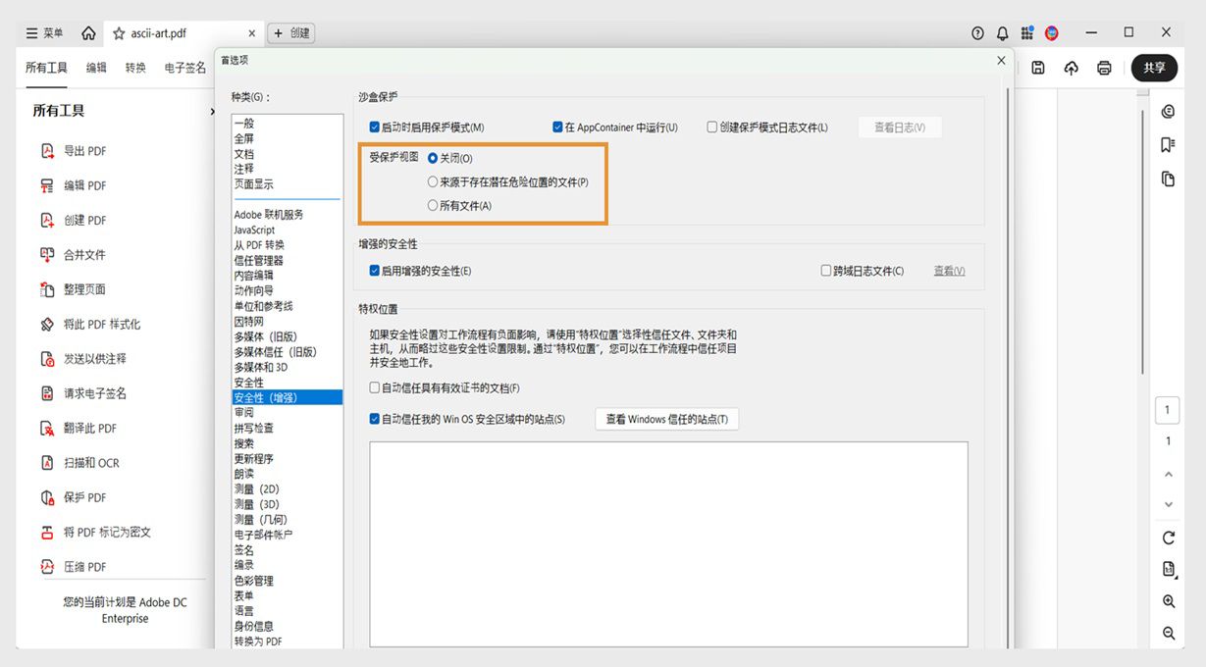1206x667 pixels.
Task: Select the 导出 PDF tool icon
Action: coord(50,150)
